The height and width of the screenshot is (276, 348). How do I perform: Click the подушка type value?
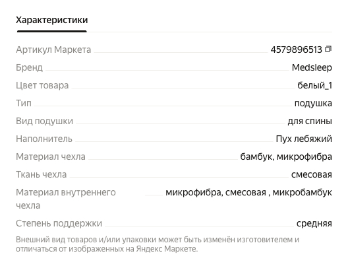[x=313, y=103]
